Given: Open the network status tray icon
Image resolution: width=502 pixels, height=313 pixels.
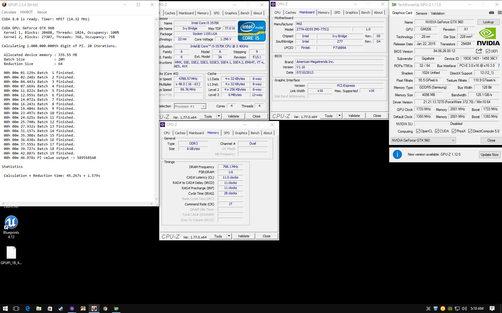Looking at the screenshot, I should click(457, 309).
